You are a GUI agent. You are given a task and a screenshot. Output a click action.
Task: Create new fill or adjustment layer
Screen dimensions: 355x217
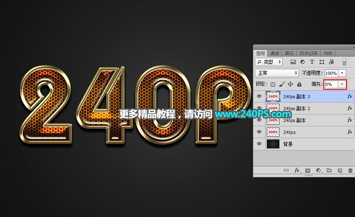[319, 171]
